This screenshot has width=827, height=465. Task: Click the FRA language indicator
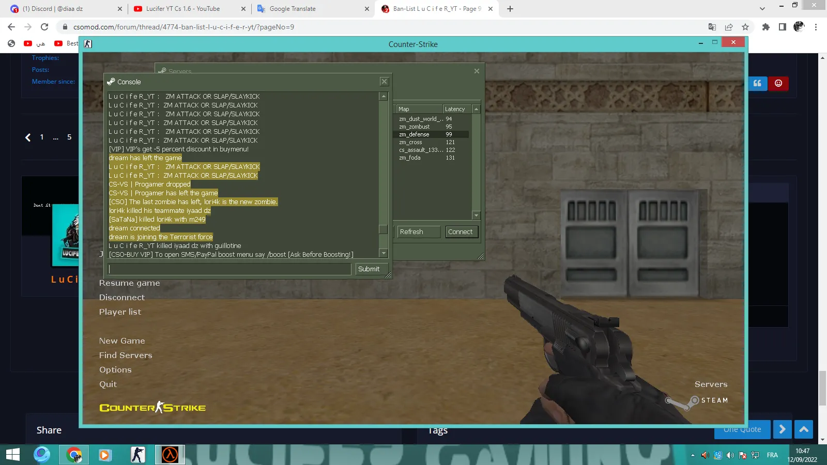pos(772,455)
